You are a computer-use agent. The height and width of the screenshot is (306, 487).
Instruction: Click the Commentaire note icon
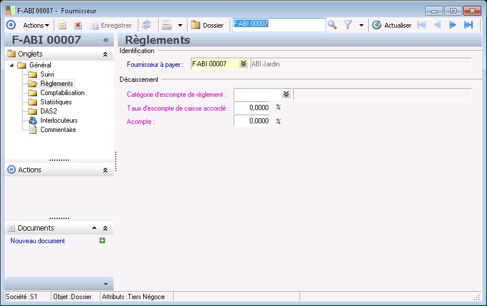33,130
